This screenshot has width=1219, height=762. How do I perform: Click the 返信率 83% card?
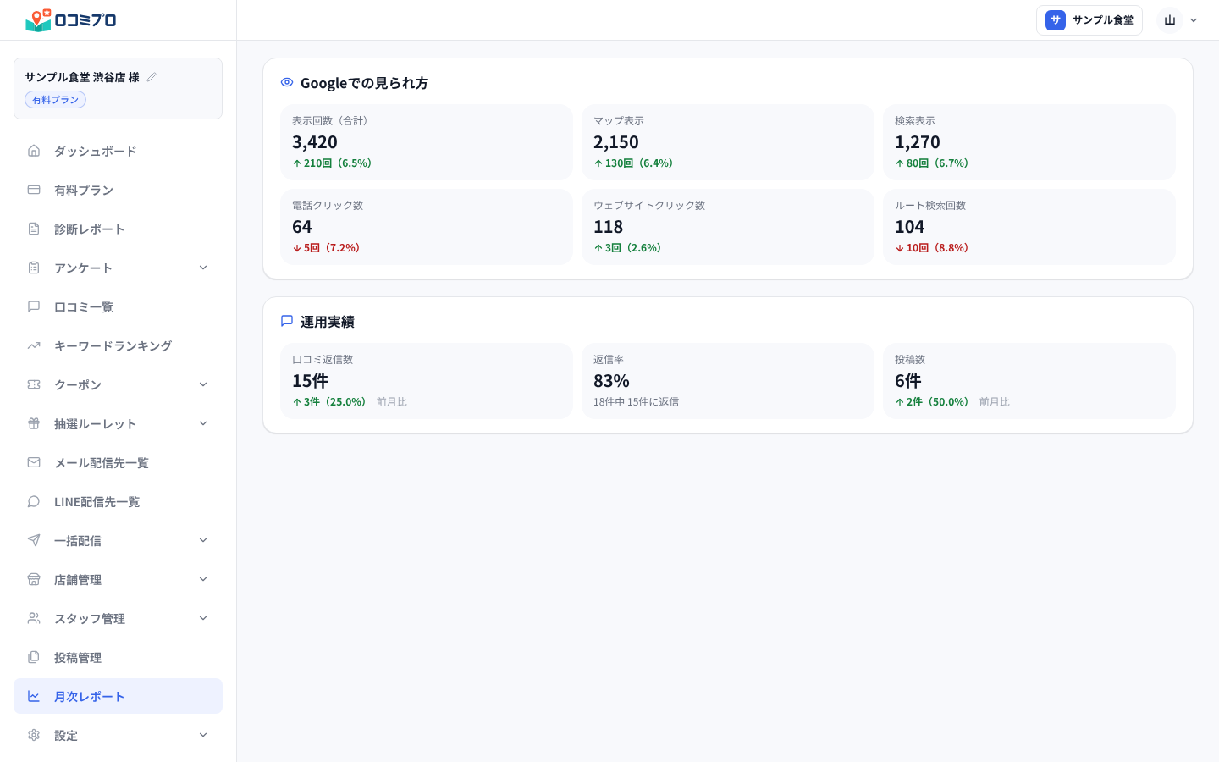728,381
